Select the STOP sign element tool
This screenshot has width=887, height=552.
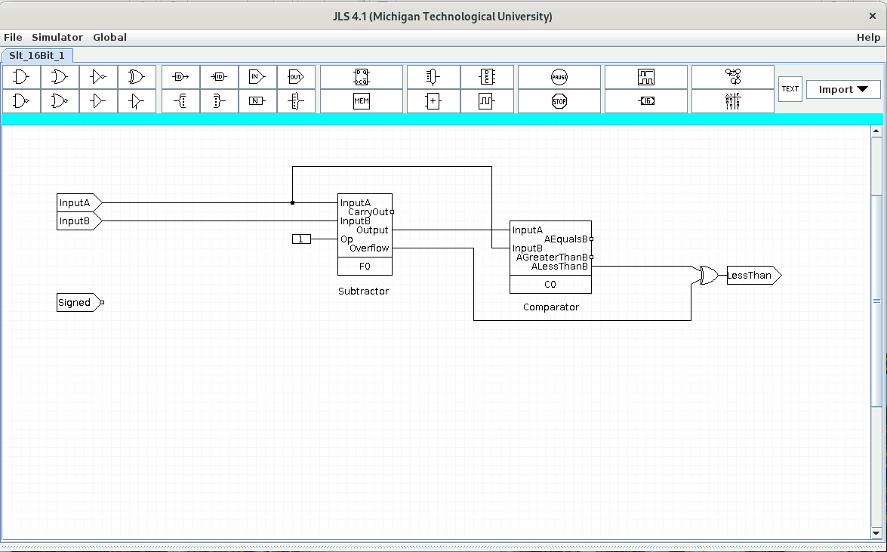point(559,100)
